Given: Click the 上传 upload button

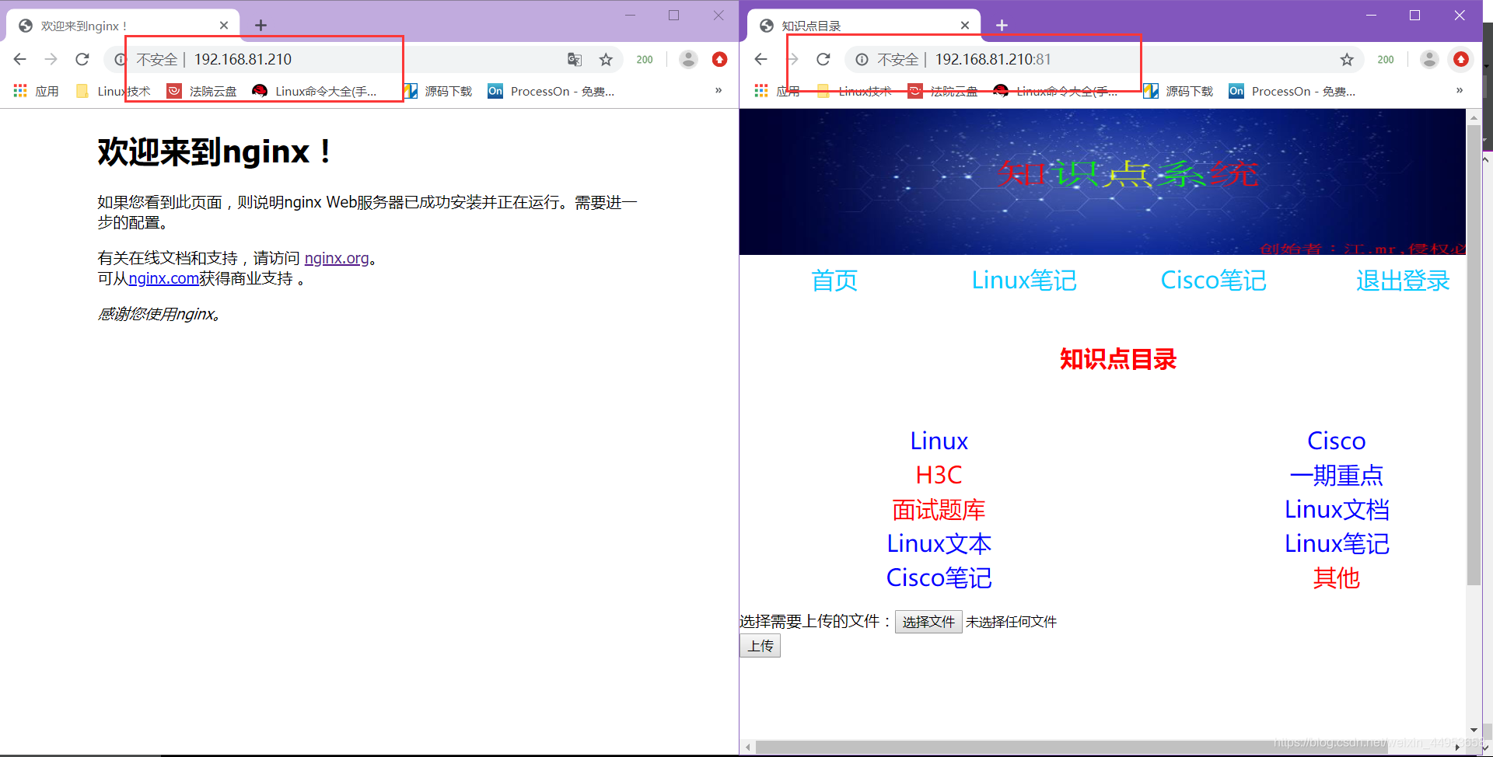Looking at the screenshot, I should pyautogui.click(x=759, y=645).
